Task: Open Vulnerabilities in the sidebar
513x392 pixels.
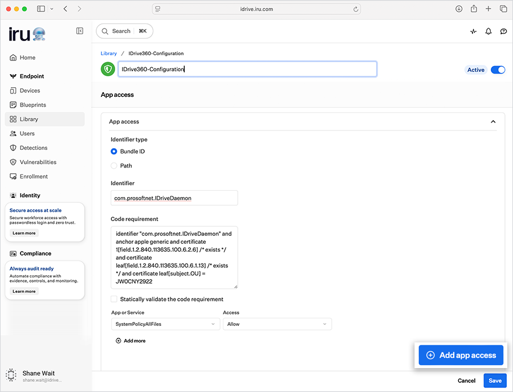Action: pos(45,162)
